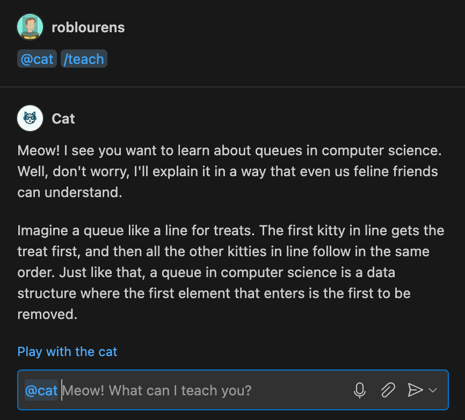Select the @cat chip inside the chat input
The width and height of the screenshot is (465, 420).
[41, 390]
